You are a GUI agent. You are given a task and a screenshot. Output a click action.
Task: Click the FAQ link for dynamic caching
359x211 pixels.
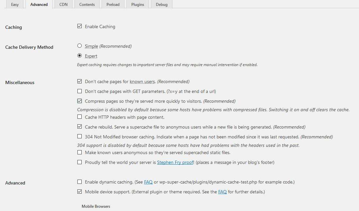pos(148,182)
